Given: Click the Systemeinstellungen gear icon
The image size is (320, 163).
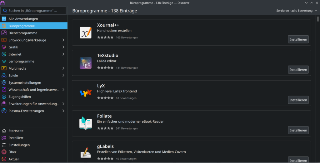Looking at the screenshot, I should [4, 82].
